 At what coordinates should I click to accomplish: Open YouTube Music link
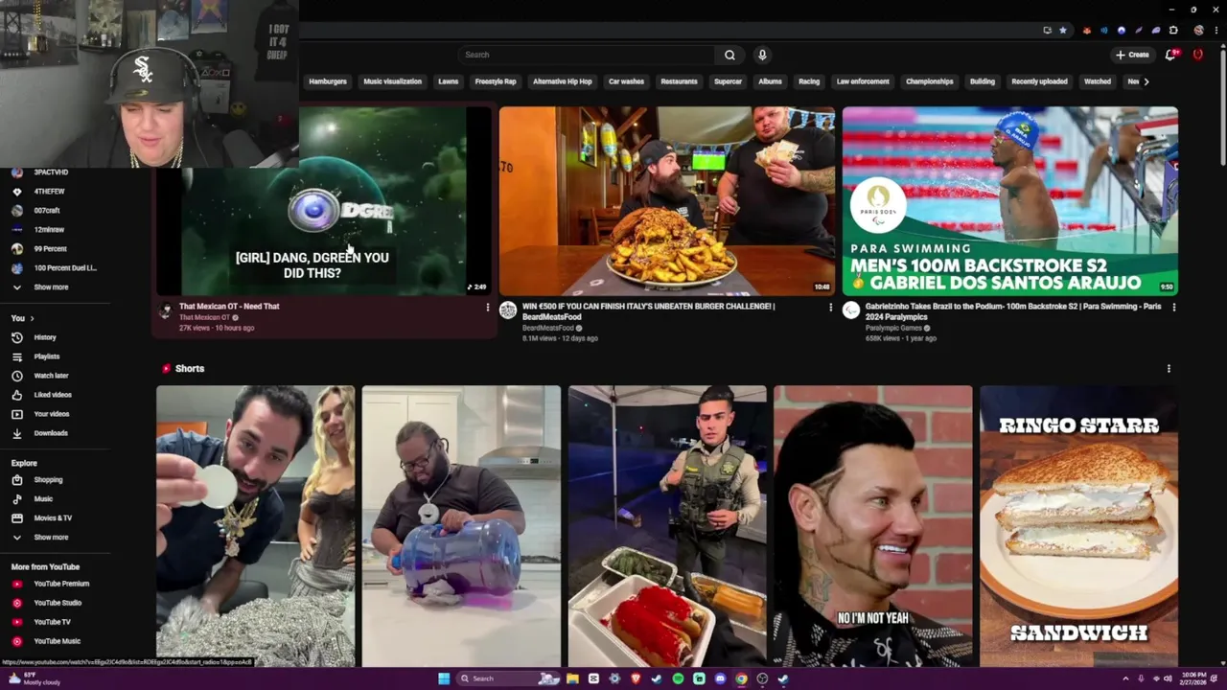click(58, 641)
